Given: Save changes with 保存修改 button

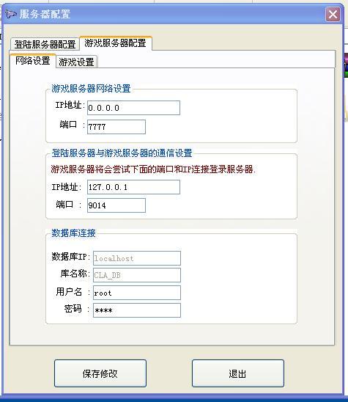Looking at the screenshot, I should (100, 373).
